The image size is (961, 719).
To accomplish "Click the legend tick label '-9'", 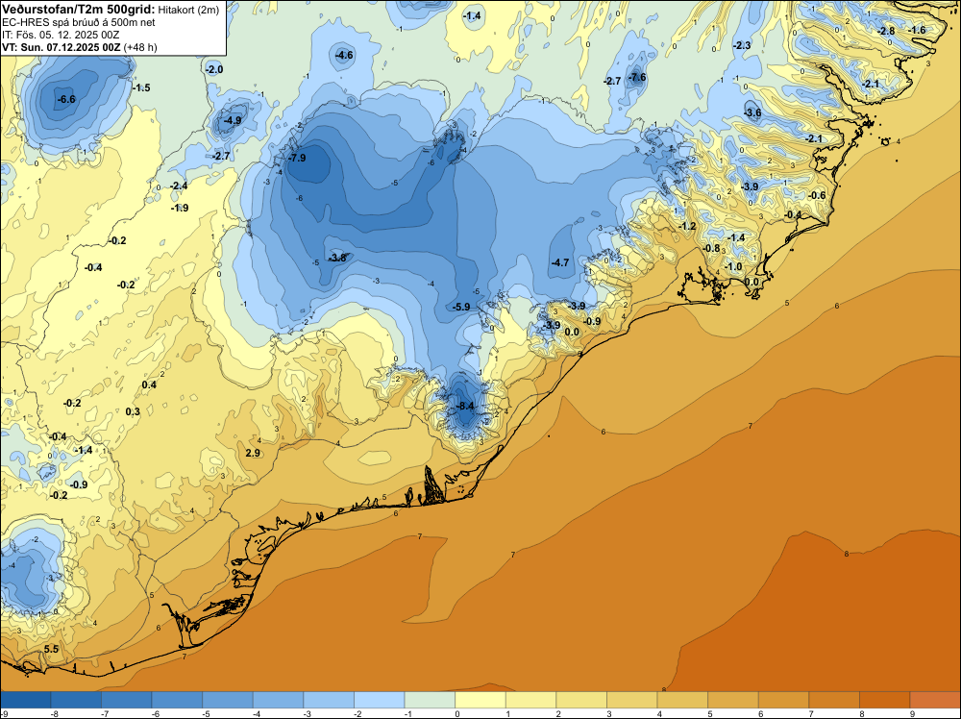I will (x=4, y=713).
